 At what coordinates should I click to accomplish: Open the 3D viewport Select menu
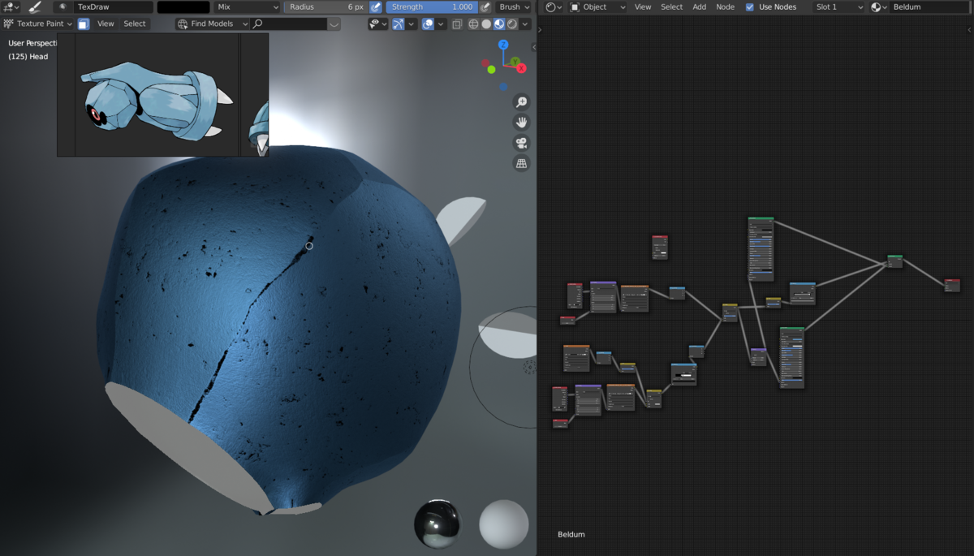pyautogui.click(x=135, y=24)
